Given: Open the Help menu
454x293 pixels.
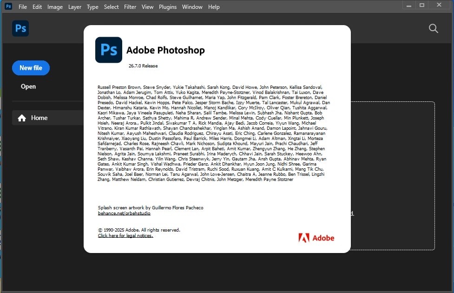Looking at the screenshot, I should [x=214, y=7].
